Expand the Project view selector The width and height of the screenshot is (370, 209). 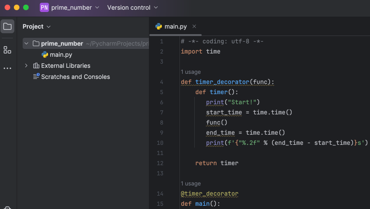click(x=37, y=27)
